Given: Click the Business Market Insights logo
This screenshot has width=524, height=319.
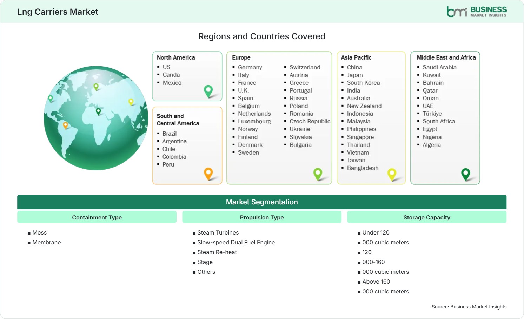Looking at the screenshot, I should (476, 12).
